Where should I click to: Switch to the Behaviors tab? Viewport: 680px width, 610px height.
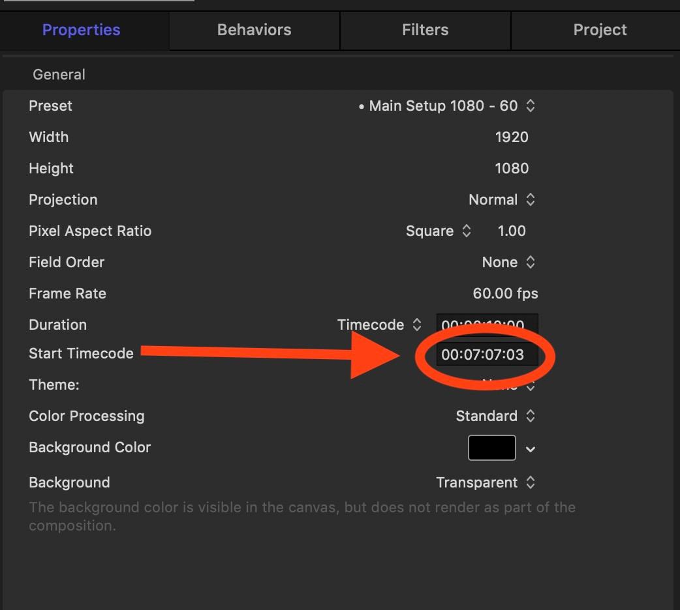click(x=254, y=30)
